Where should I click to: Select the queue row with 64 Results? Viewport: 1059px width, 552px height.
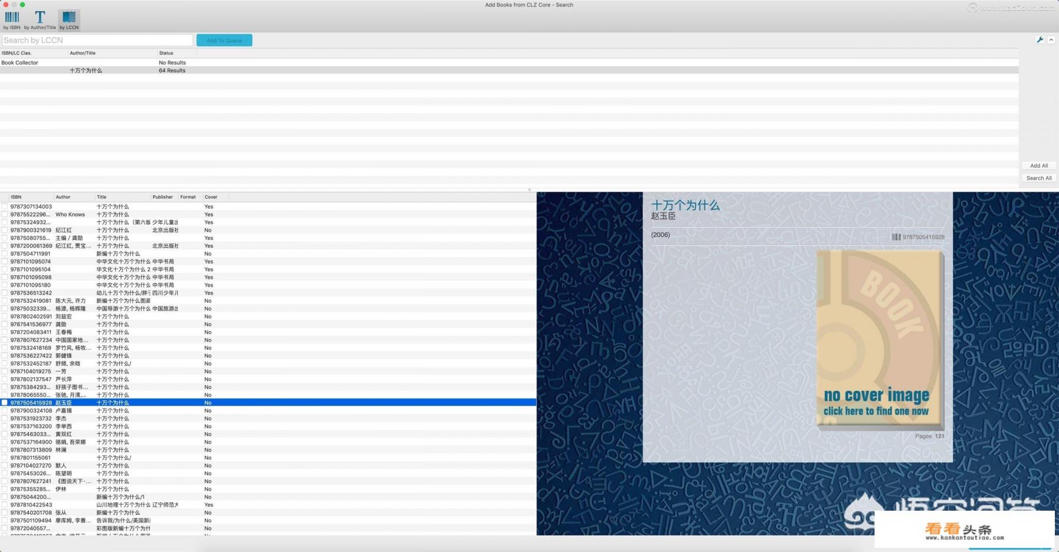point(171,71)
